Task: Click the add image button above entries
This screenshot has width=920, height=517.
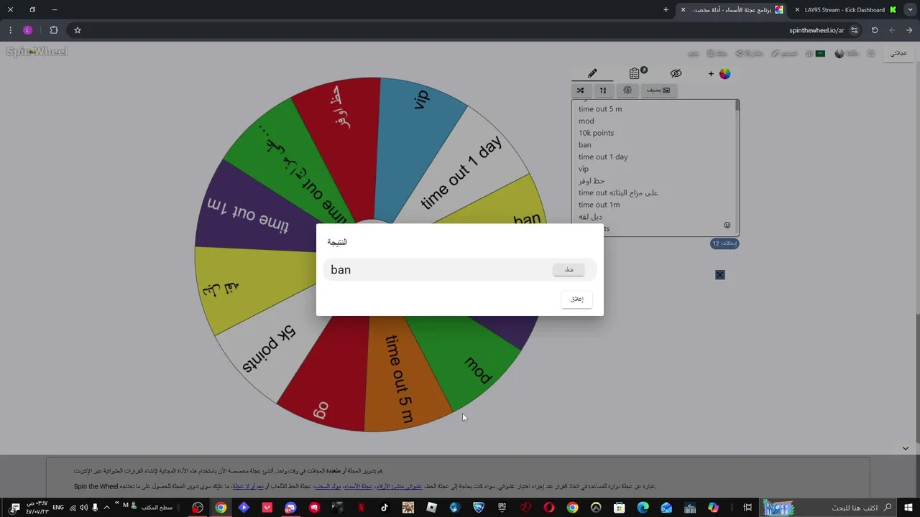Action: point(658,90)
